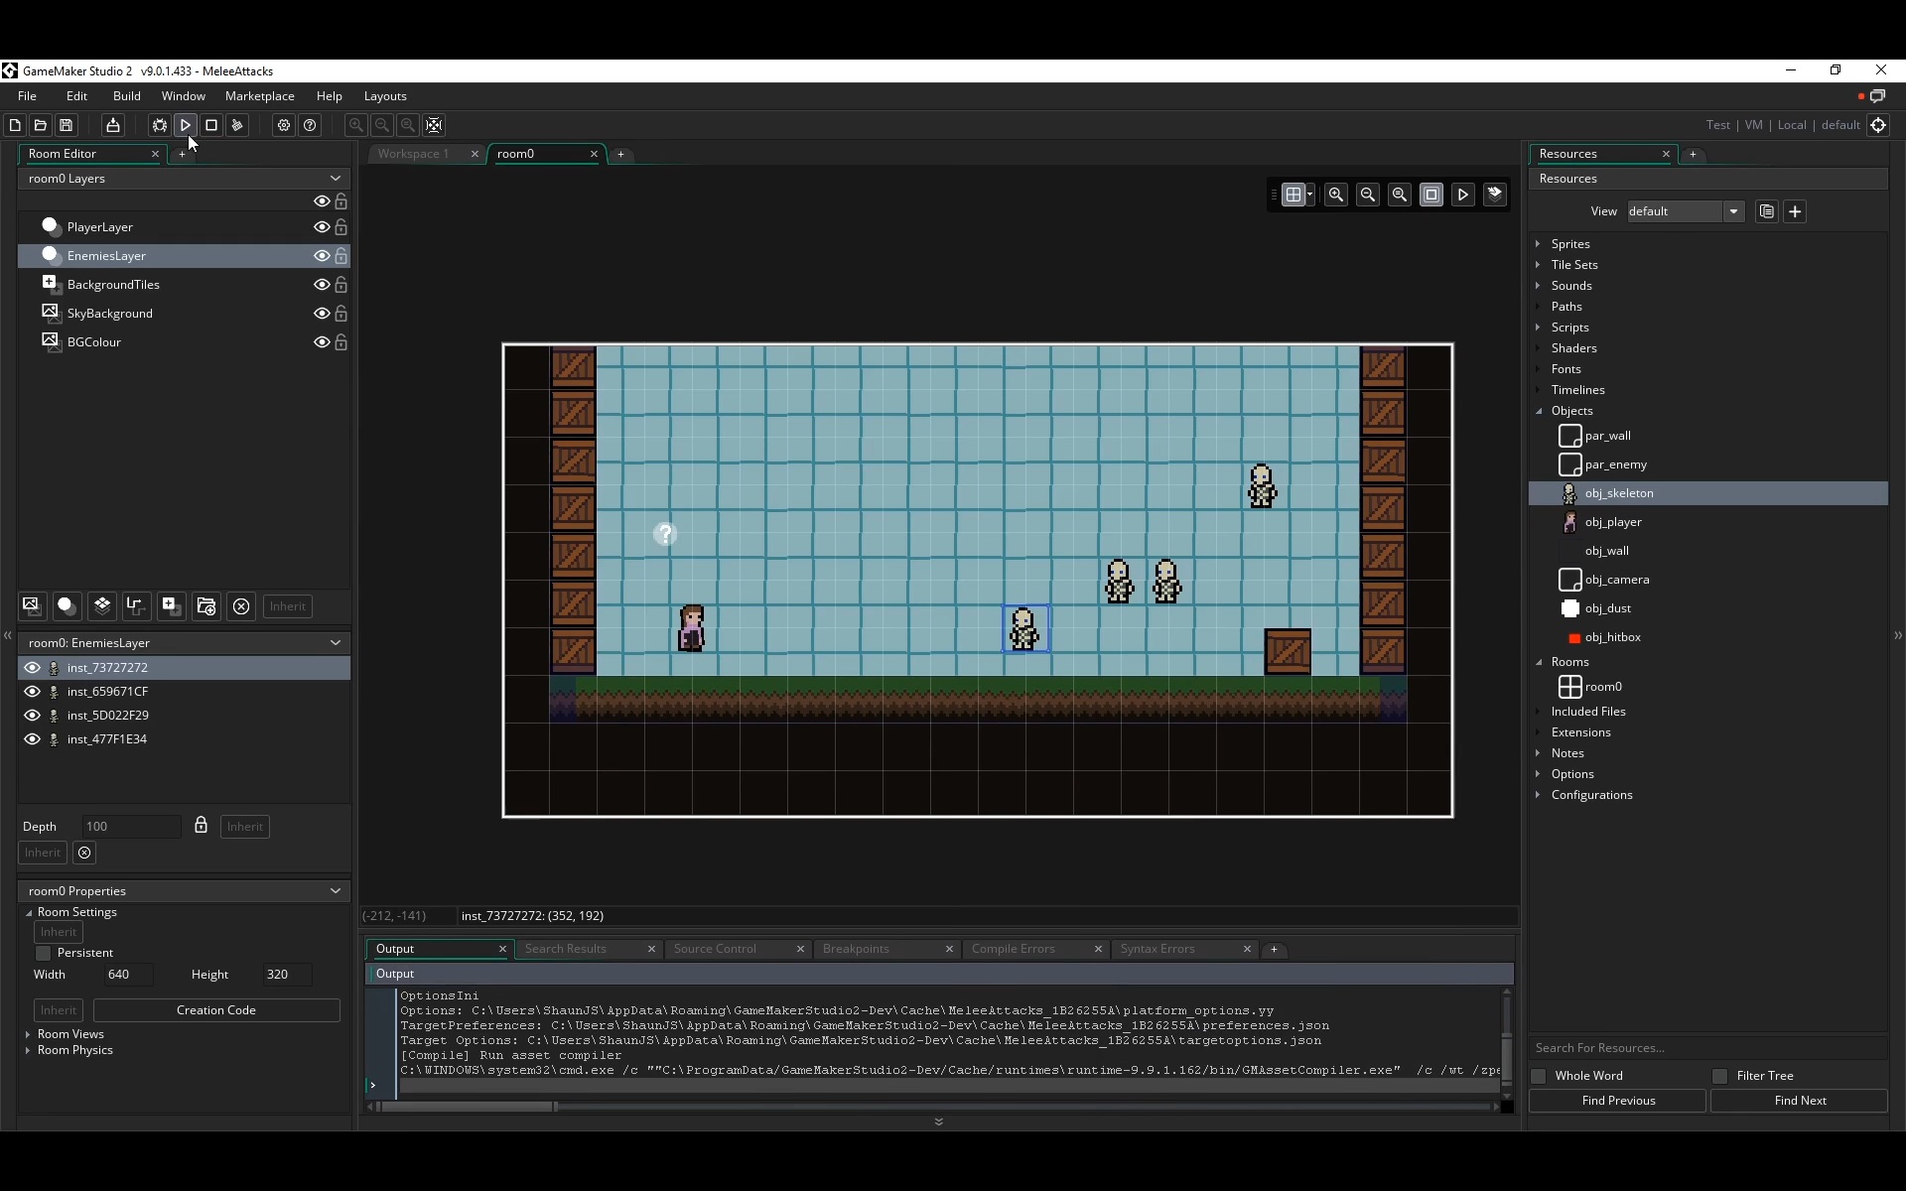Click the room toolbar's layer arrow icon
Screen dimensions: 1906x1191
(x=1495, y=195)
